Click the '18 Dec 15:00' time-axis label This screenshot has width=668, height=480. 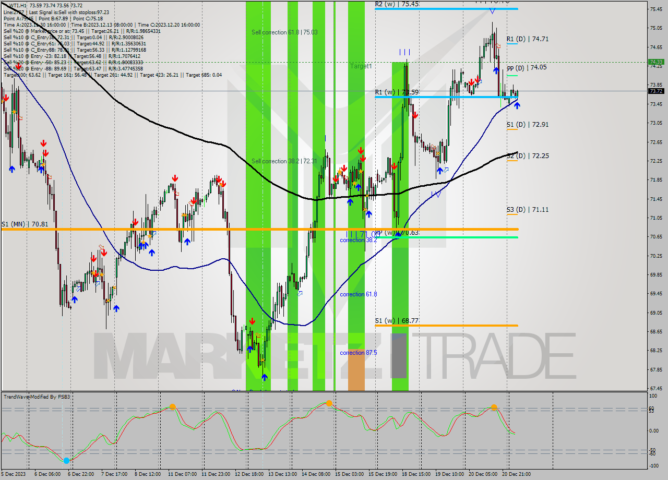(x=415, y=474)
